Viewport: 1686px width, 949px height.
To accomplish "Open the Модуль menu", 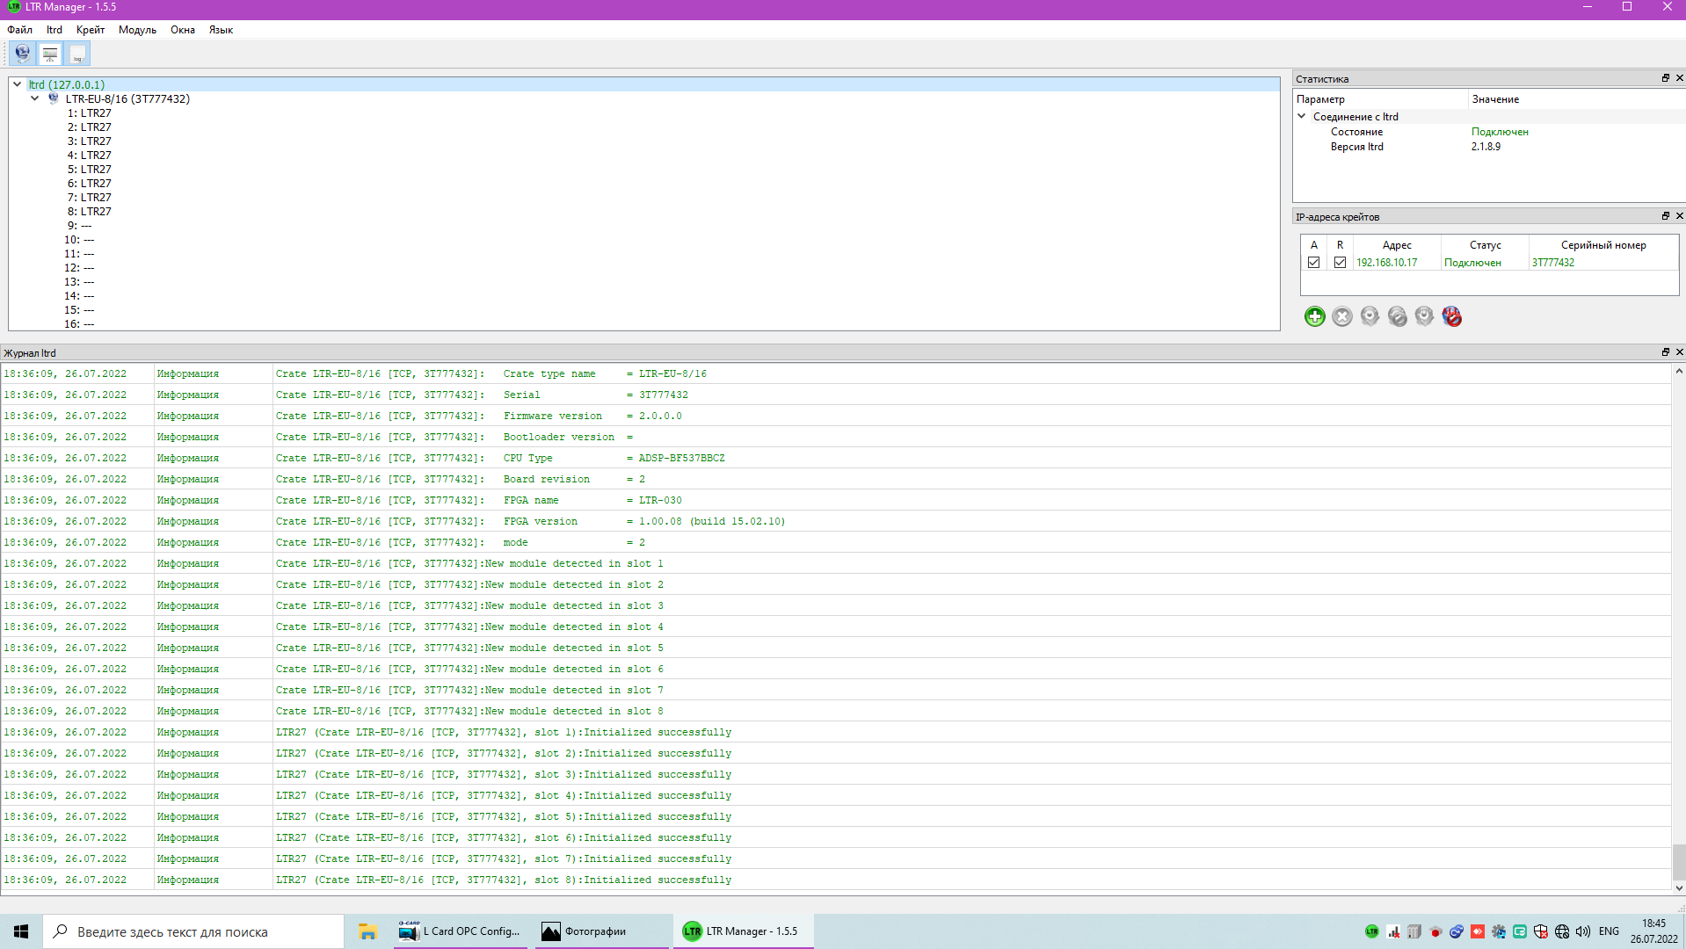I will click(x=137, y=30).
